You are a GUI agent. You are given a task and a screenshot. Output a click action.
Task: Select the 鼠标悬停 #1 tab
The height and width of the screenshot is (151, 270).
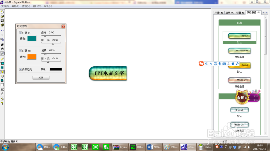coord(253,13)
